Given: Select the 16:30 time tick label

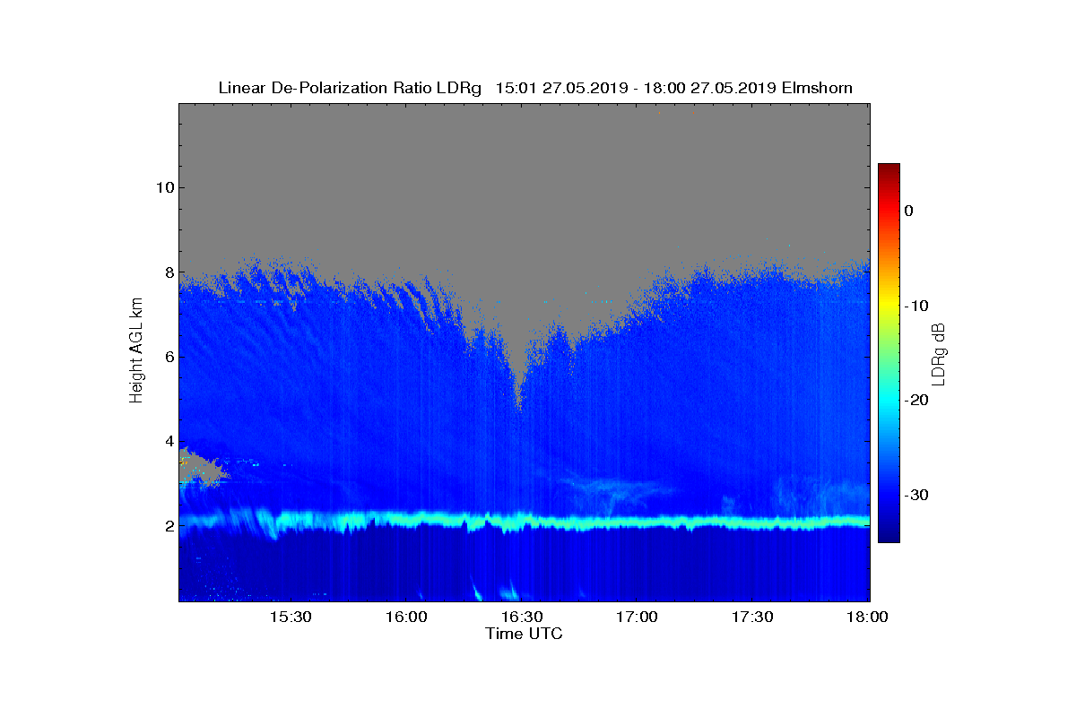Looking at the screenshot, I should tap(522, 618).
